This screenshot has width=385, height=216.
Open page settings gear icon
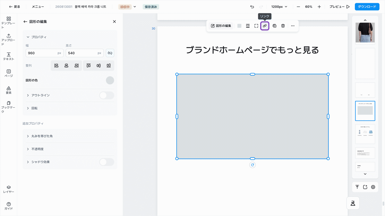(x=373, y=187)
